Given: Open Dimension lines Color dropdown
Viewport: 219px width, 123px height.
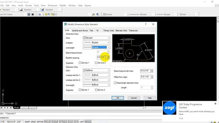Looking at the screenshot, I should coord(96,38).
